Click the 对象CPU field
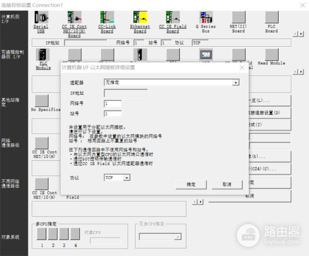The width and height of the screenshot is (309, 256). click(x=105, y=241)
